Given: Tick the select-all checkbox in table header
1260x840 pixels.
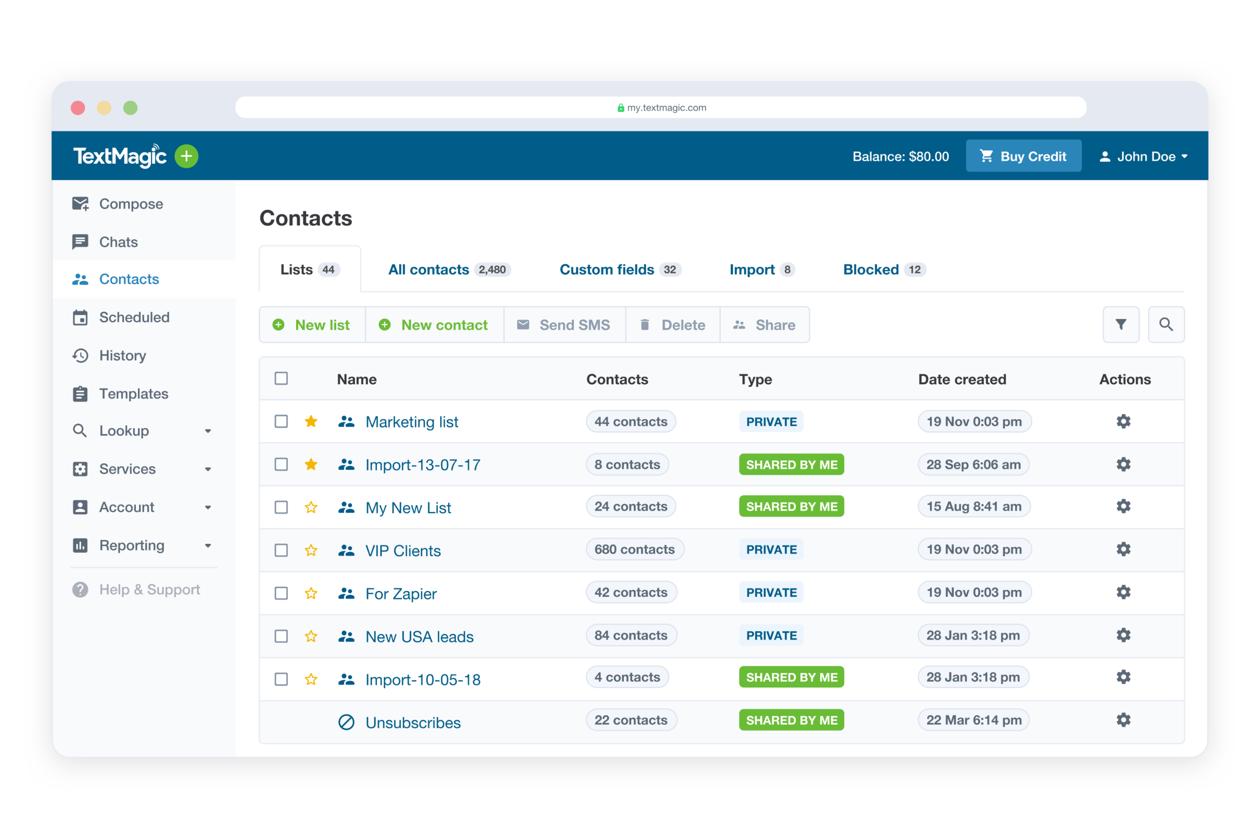Looking at the screenshot, I should (x=281, y=379).
